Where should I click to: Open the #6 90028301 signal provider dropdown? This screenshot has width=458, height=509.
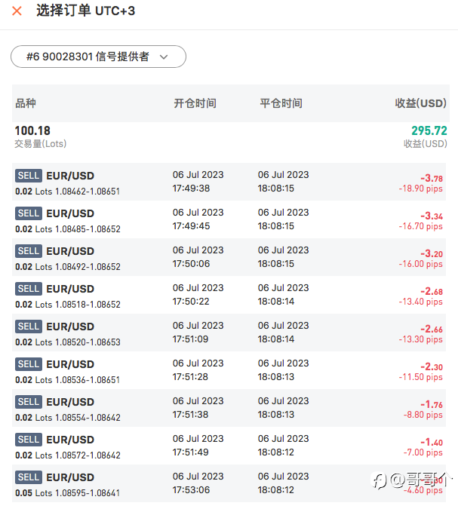pyautogui.click(x=98, y=57)
